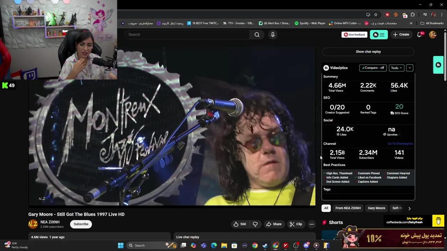Open the 16 BEST Free TWITCH bookmark
The image size is (447, 251).
pos(203,23)
